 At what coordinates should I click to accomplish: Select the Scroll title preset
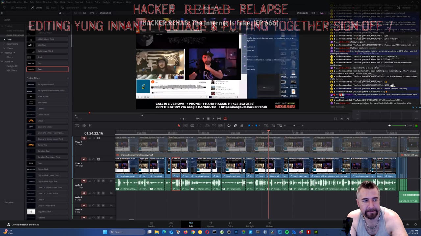pos(47,57)
